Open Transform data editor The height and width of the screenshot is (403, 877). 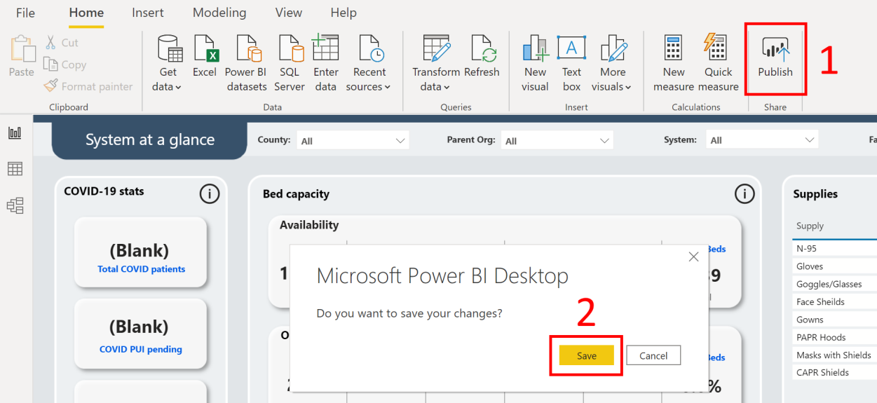point(436,64)
